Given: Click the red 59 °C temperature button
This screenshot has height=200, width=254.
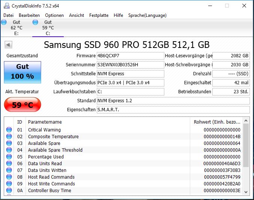Looking at the screenshot, I should [23, 104].
